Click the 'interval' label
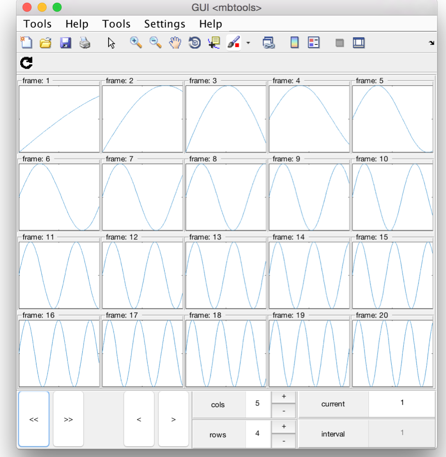The width and height of the screenshot is (446, 457). coord(333,434)
